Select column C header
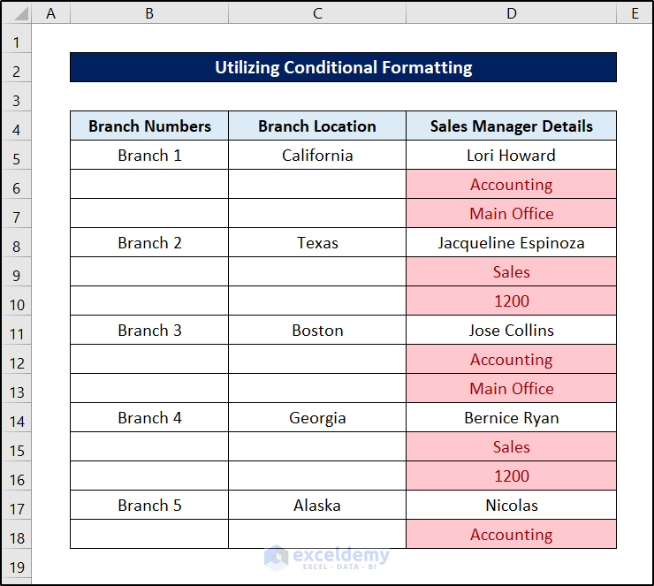654x586 pixels. pos(317,13)
